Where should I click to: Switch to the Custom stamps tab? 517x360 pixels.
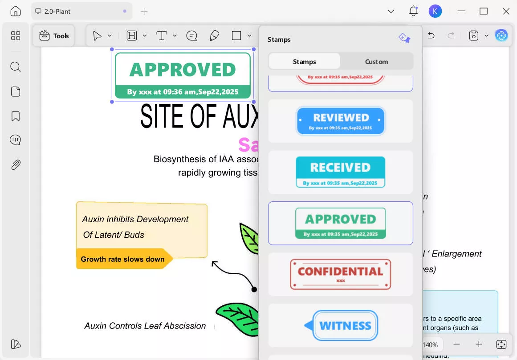[x=376, y=62]
